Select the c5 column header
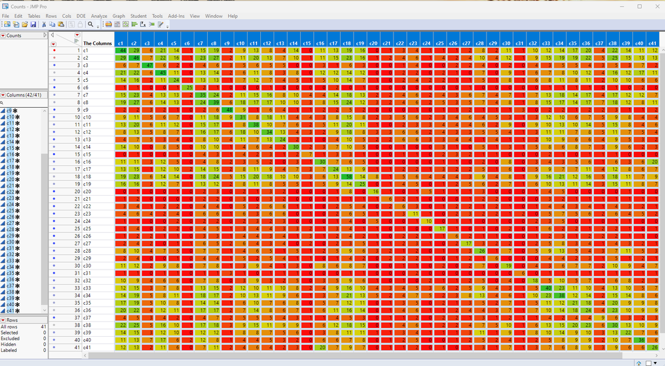665x366 pixels. point(174,43)
